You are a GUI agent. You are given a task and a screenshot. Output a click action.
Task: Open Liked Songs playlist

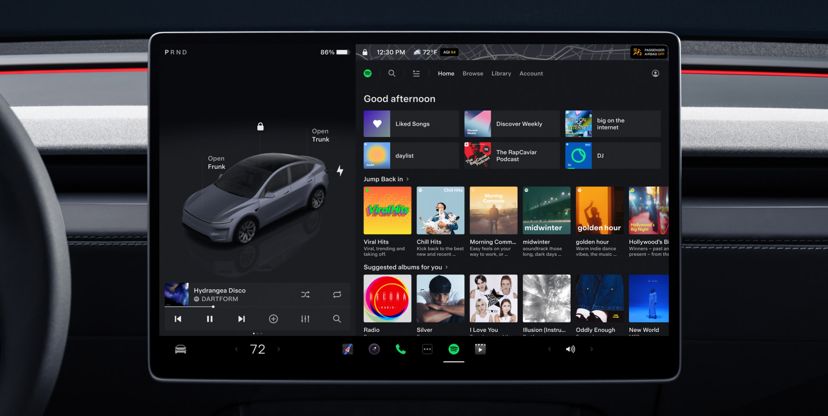coord(411,124)
